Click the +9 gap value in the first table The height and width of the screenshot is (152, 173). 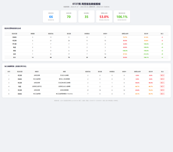click(162, 54)
